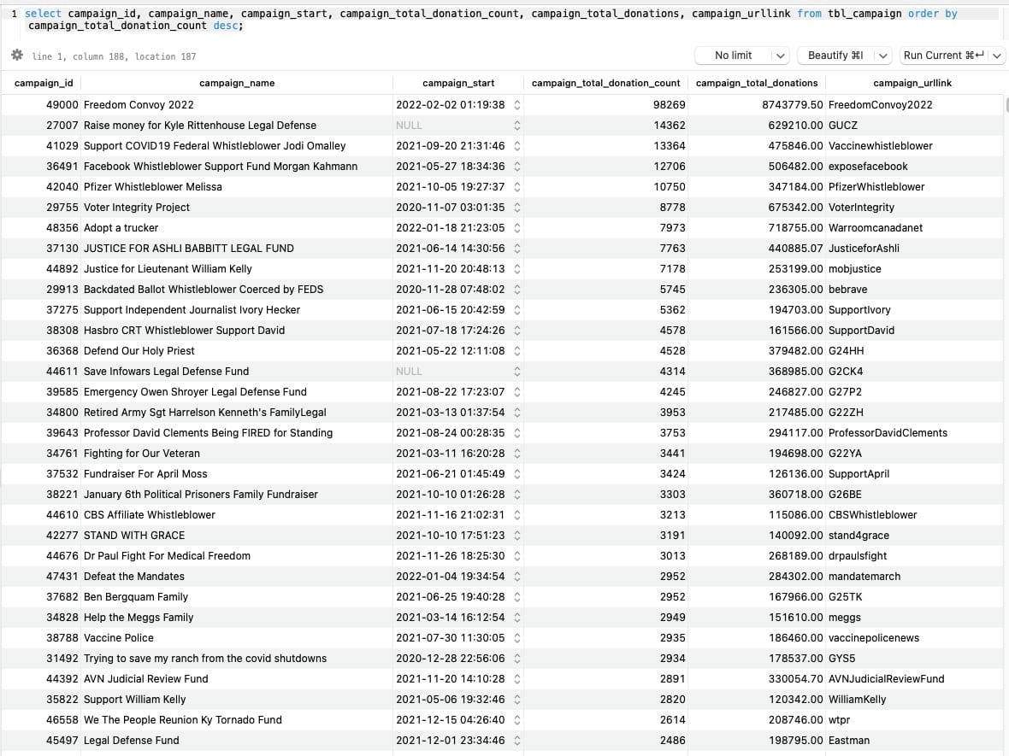Click the date stepper for Defend Our Holy Priest
Screen dimensions: 1009x756
click(x=517, y=351)
